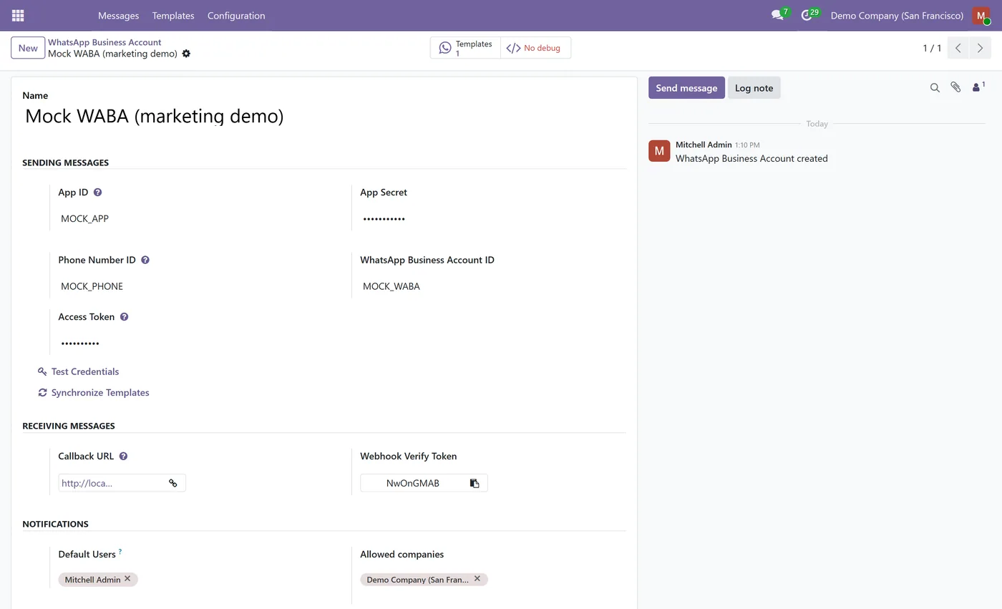Open the Templates stat button with WhatsApp icon
The width and height of the screenshot is (1002, 609).
(x=465, y=48)
